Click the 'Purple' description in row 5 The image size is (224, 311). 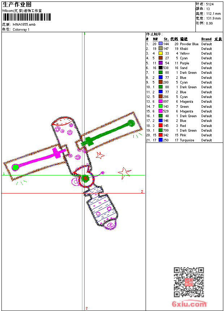pyautogui.click(x=185, y=63)
